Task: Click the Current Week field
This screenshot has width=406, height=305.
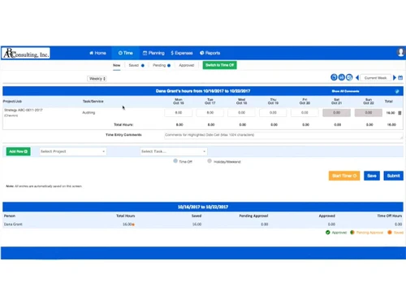Action: coord(375,78)
